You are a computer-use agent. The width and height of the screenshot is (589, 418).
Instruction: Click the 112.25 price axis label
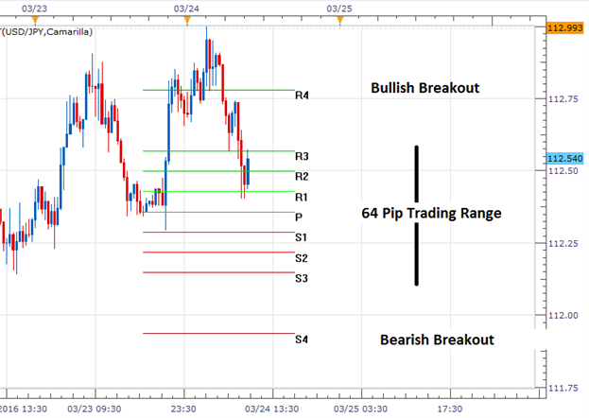coord(563,244)
